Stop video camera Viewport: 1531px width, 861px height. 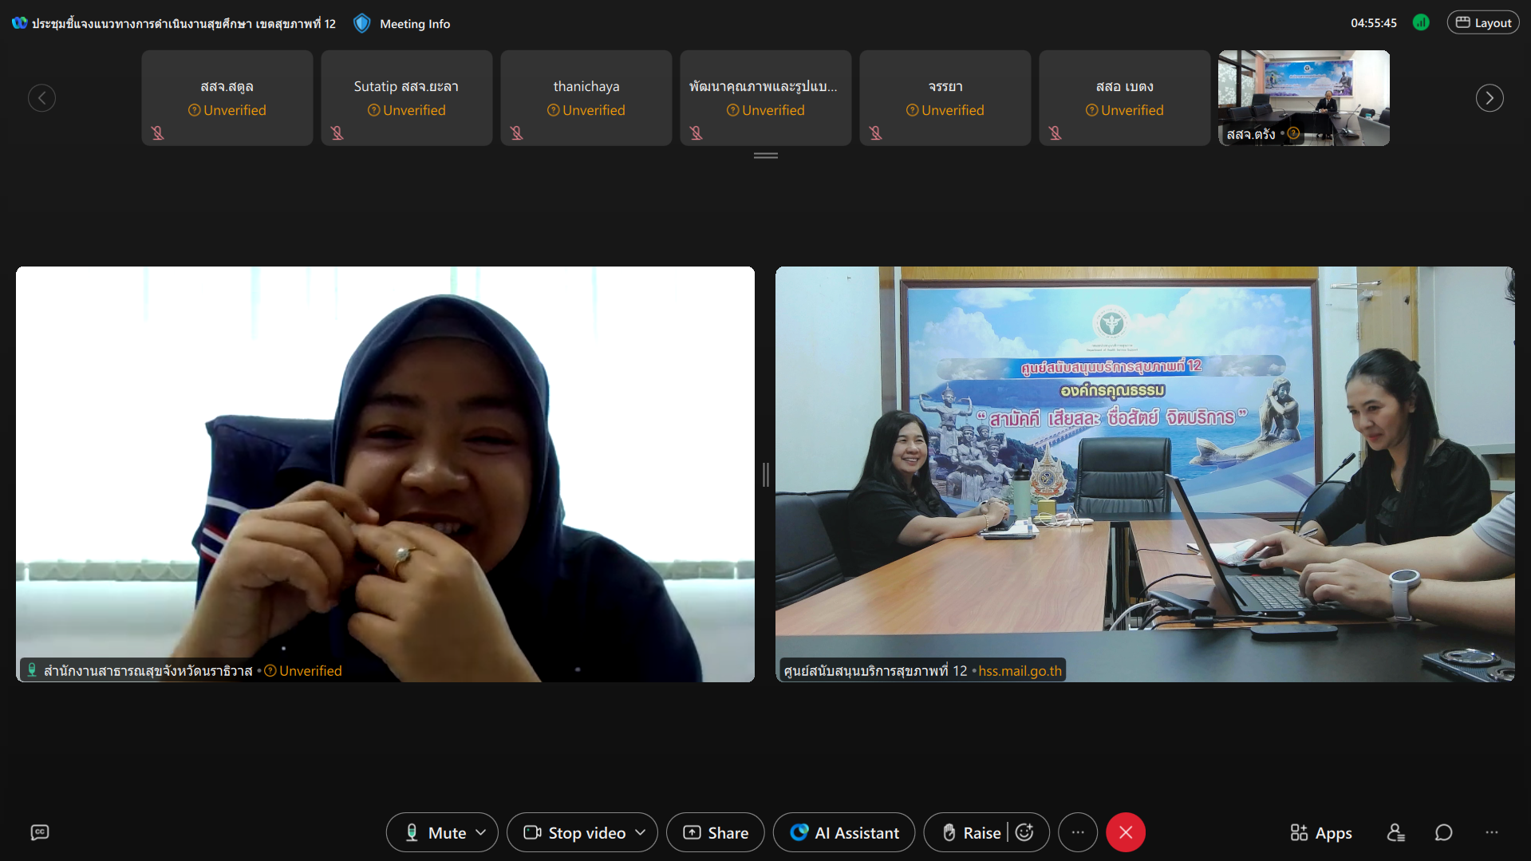(x=575, y=832)
